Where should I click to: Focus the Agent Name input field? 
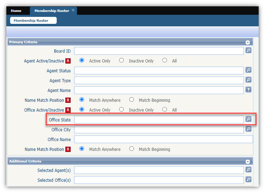click(x=159, y=90)
